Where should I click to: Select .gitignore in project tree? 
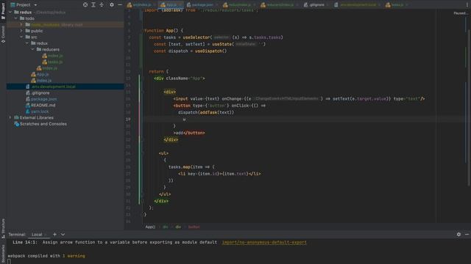point(40,93)
